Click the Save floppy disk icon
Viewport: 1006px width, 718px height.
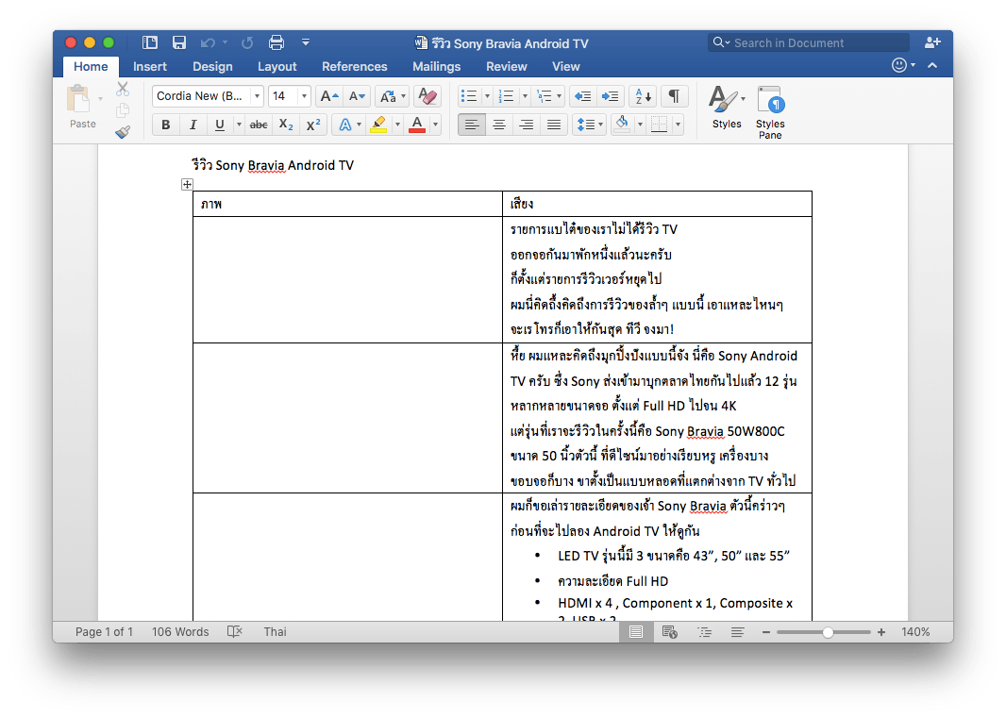point(178,42)
